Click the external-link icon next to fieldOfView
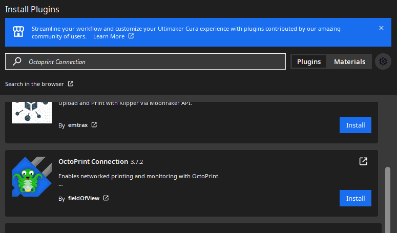 (106, 198)
